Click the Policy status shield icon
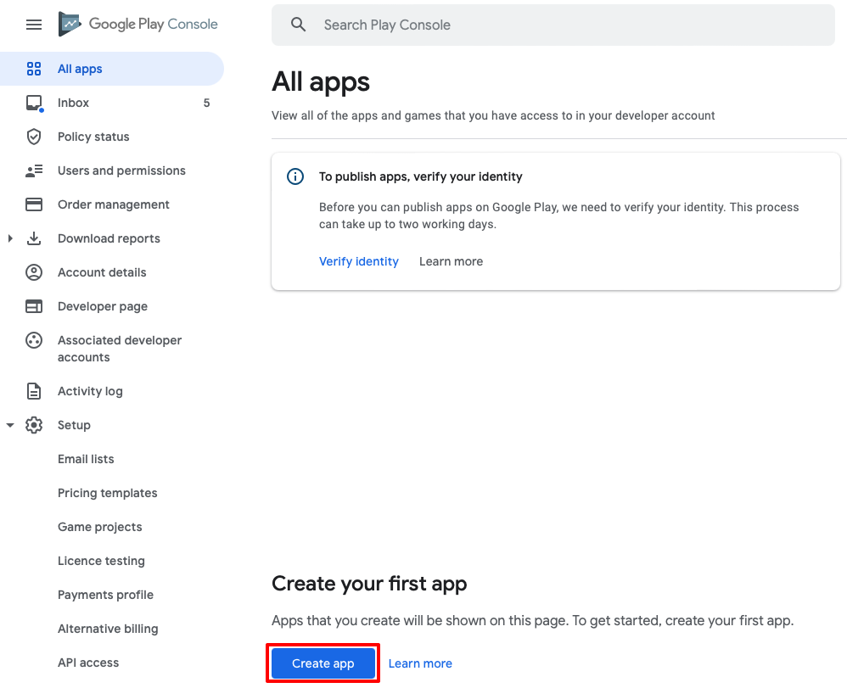 coord(34,137)
